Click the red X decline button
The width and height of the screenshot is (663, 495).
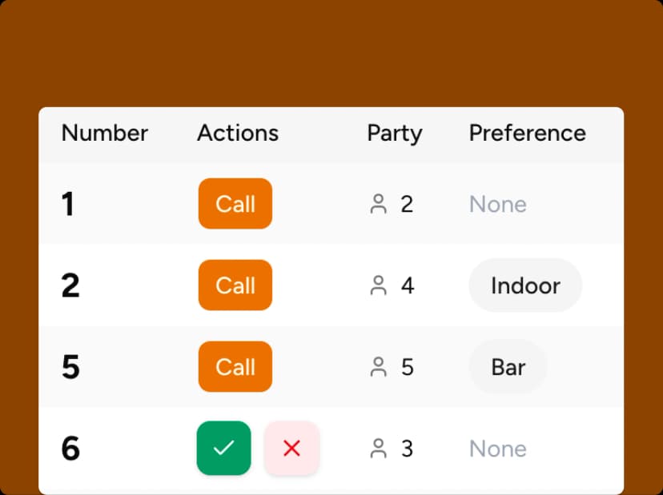pyautogui.click(x=291, y=449)
